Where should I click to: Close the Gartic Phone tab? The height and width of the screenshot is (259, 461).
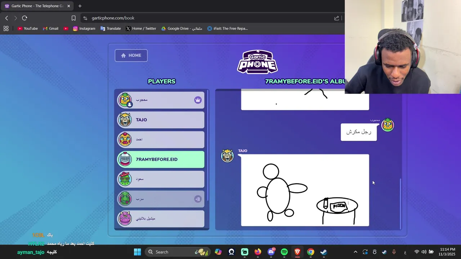pos(68,6)
